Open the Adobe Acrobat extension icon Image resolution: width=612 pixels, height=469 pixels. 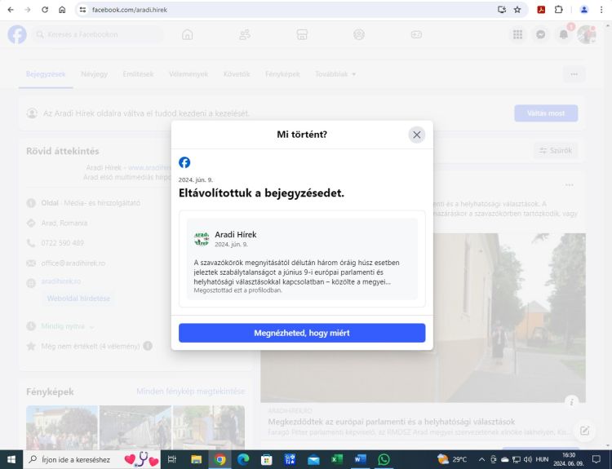[541, 10]
